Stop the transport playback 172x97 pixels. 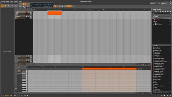click(6, 6)
